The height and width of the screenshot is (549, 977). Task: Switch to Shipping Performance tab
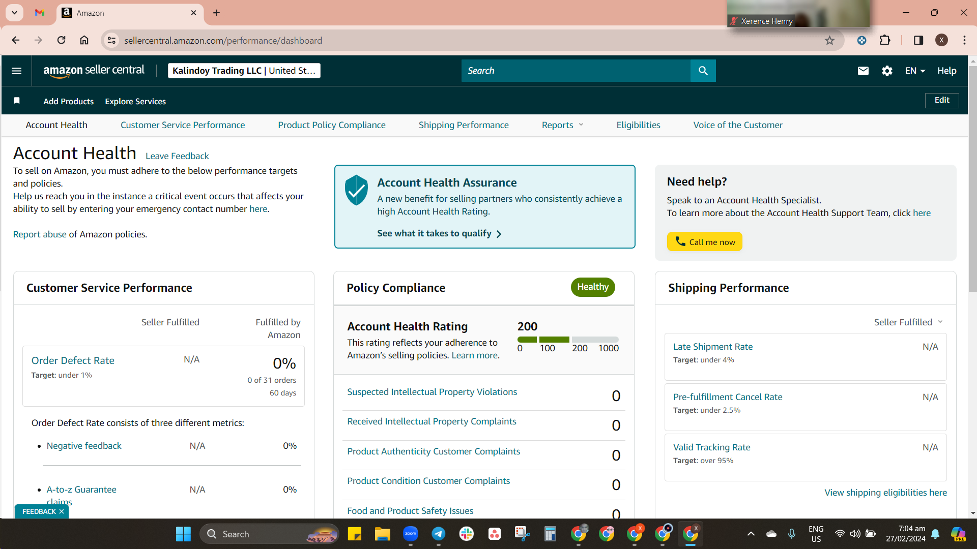(x=463, y=125)
